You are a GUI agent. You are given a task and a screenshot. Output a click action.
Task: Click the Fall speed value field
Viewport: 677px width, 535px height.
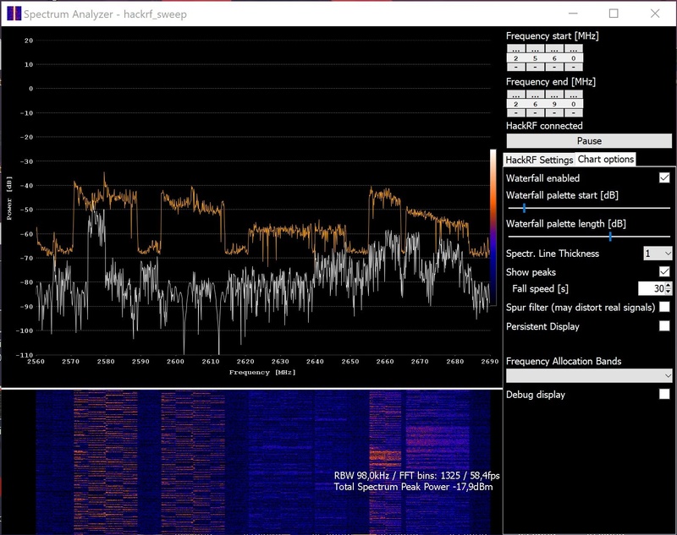[x=652, y=288]
